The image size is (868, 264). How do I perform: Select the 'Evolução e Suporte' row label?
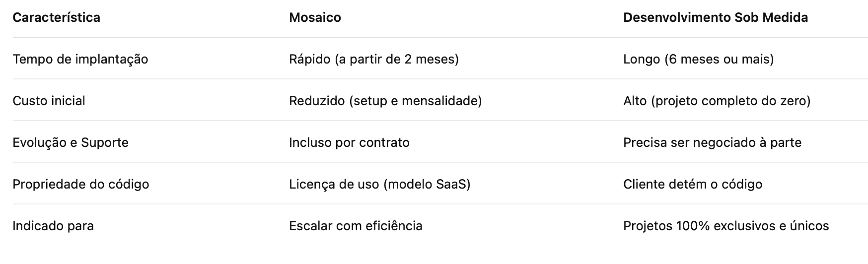point(70,142)
